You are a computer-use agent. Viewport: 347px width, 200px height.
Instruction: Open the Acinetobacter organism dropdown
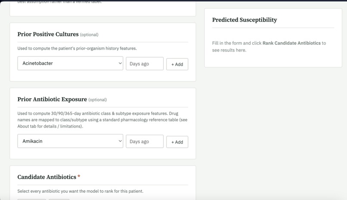[x=70, y=63]
